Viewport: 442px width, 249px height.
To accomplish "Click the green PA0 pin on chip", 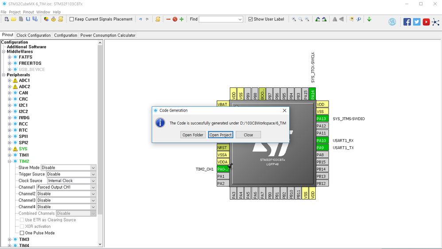I will coord(223,169).
